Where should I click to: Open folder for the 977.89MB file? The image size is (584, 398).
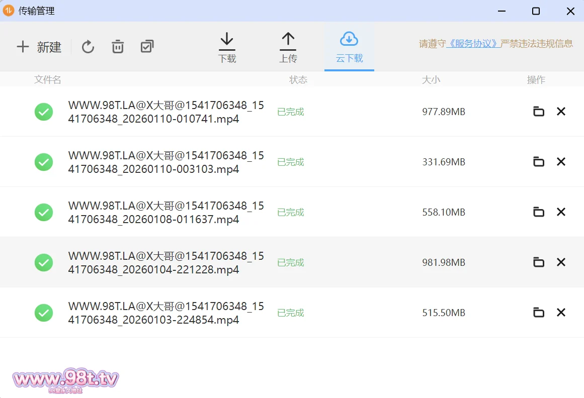click(x=539, y=112)
